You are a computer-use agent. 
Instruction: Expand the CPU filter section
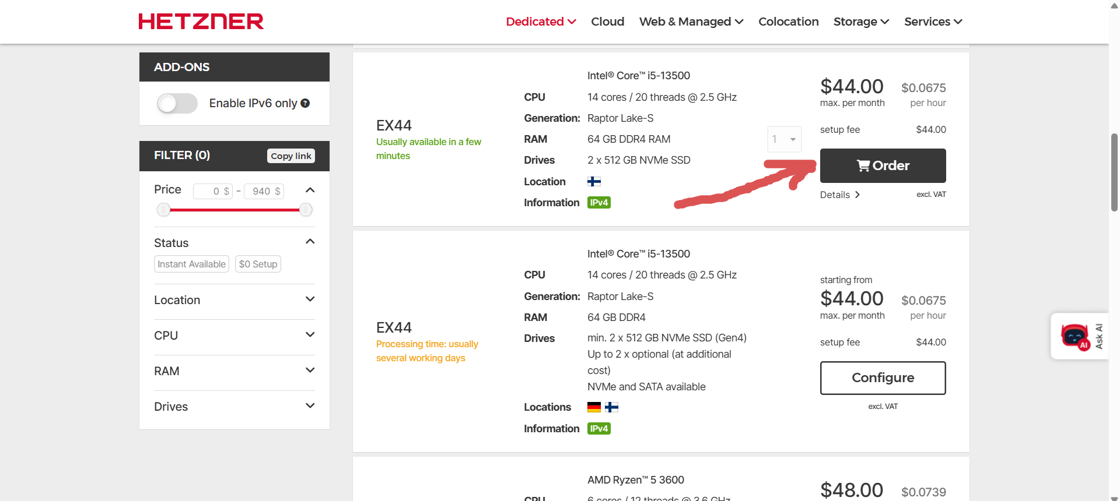pyautogui.click(x=234, y=336)
